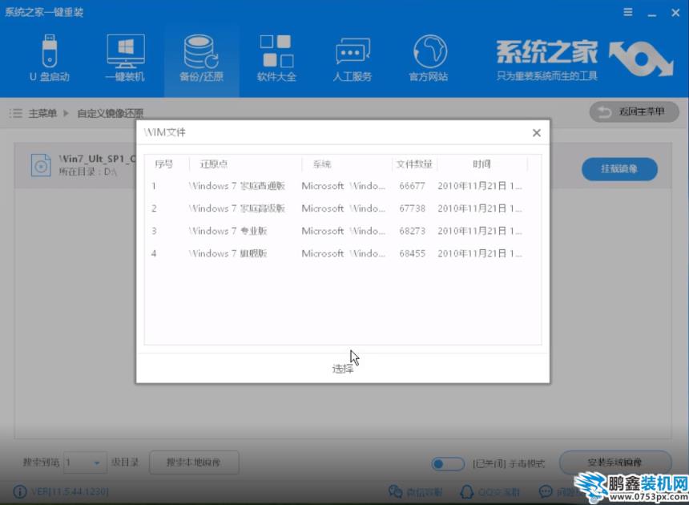
Task: Click the 选择 button in dialog
Action: [343, 369]
